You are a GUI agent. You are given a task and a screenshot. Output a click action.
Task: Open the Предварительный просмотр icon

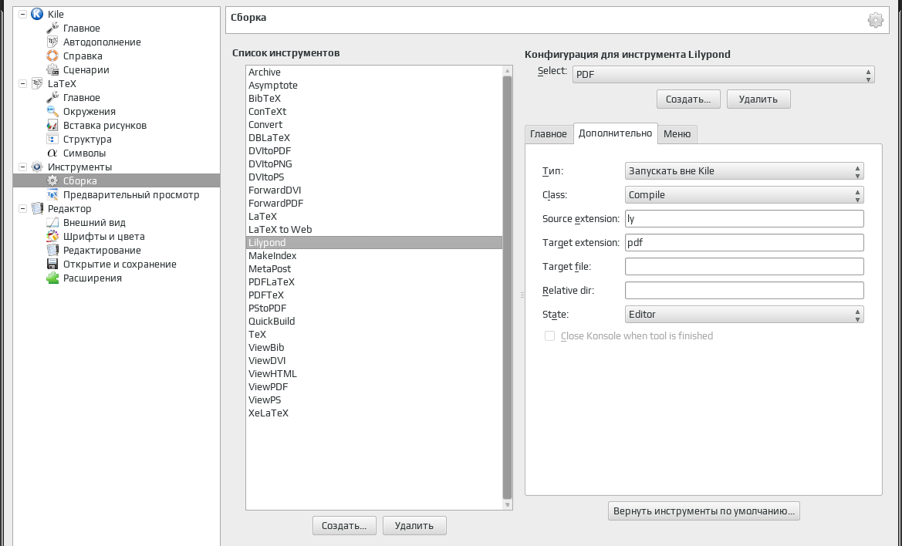(x=52, y=194)
